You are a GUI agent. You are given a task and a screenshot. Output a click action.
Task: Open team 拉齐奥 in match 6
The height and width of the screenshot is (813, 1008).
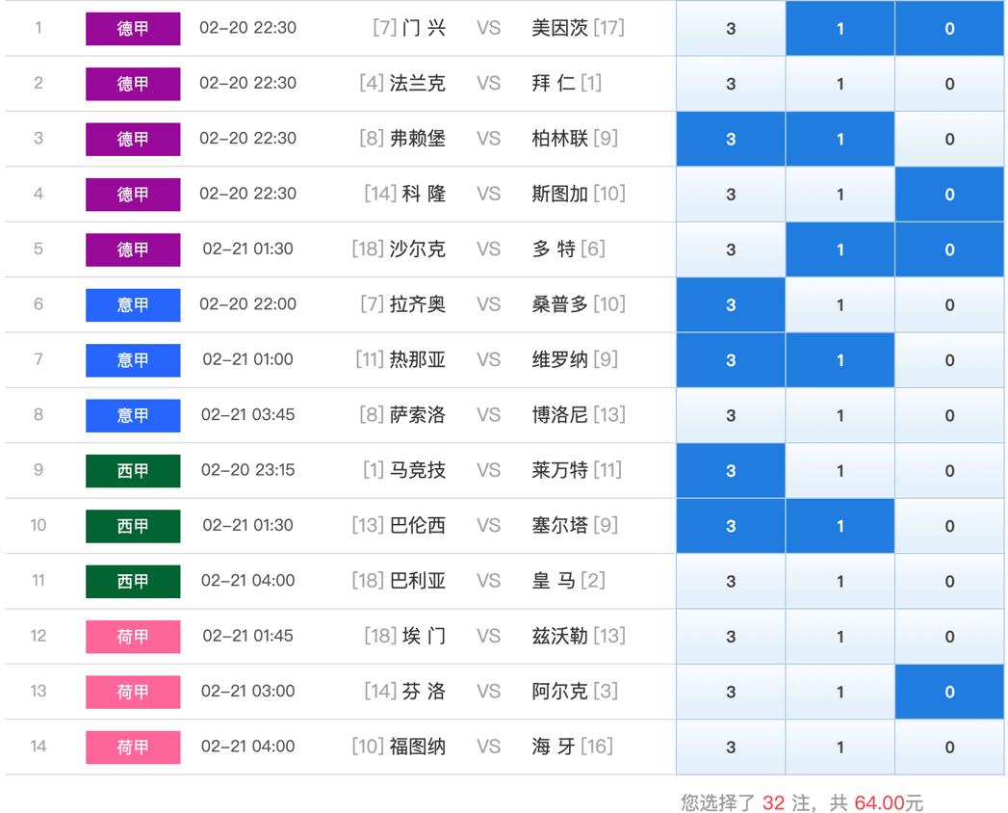point(417,304)
